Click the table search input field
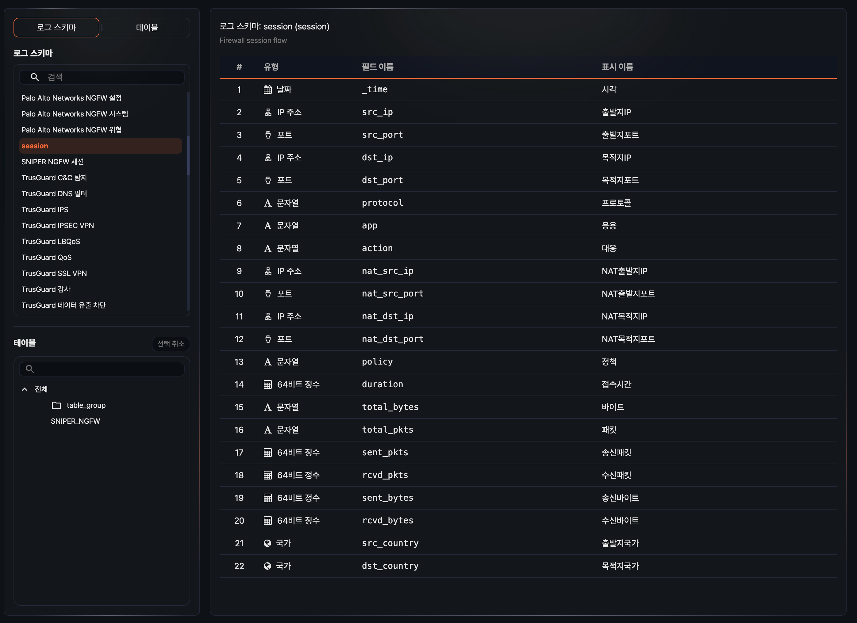Viewport: 857px width, 623px height. pyautogui.click(x=108, y=369)
